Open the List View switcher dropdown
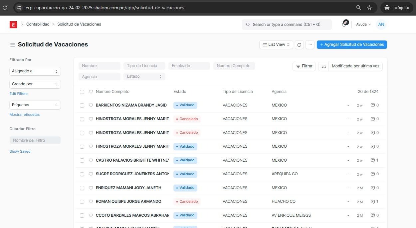 coord(276,45)
